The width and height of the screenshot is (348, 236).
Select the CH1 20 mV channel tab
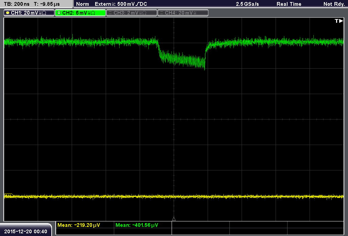29,13
